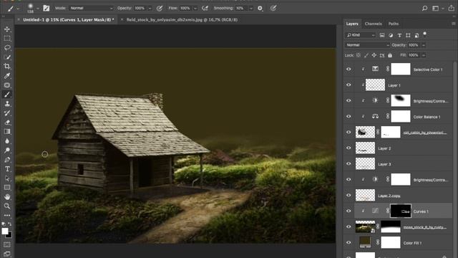Hide the Curves 1 layer
This screenshot has width=458, height=258.
coord(349,211)
